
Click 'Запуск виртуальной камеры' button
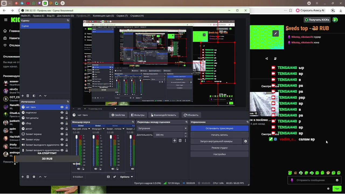(216, 141)
